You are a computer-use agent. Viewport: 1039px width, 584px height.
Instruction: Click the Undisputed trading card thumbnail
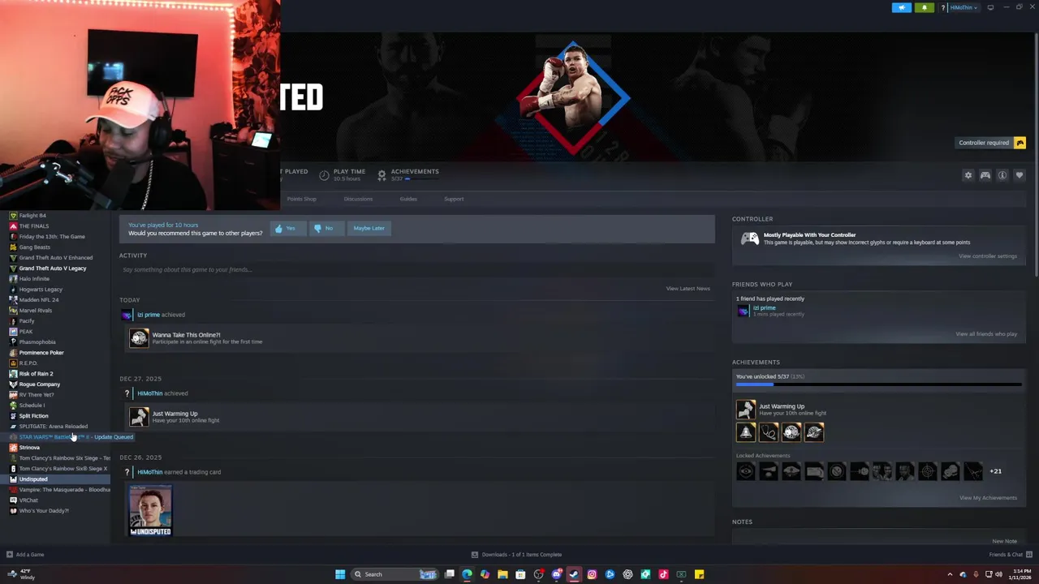(151, 510)
